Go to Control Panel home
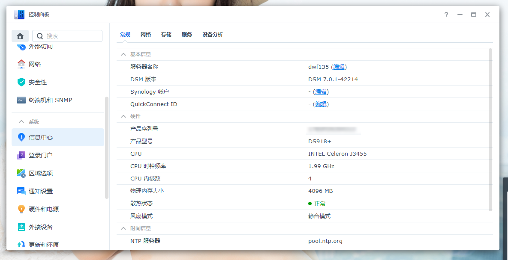This screenshot has height=260, width=508. 20,36
